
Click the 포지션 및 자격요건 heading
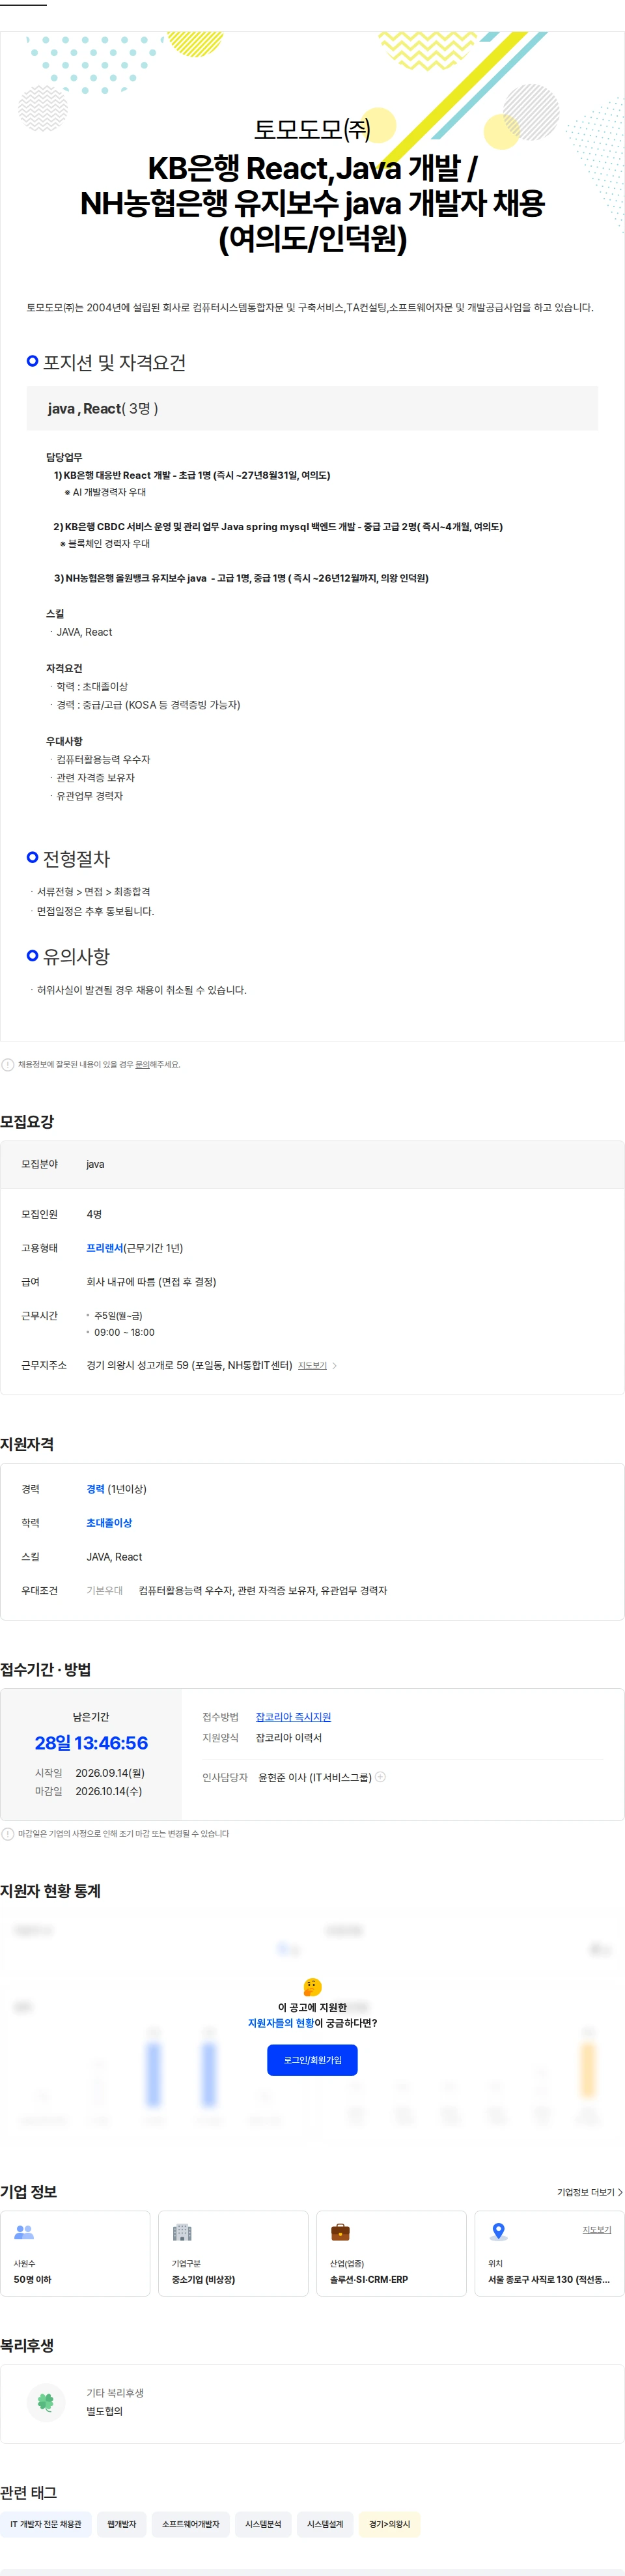tap(114, 362)
